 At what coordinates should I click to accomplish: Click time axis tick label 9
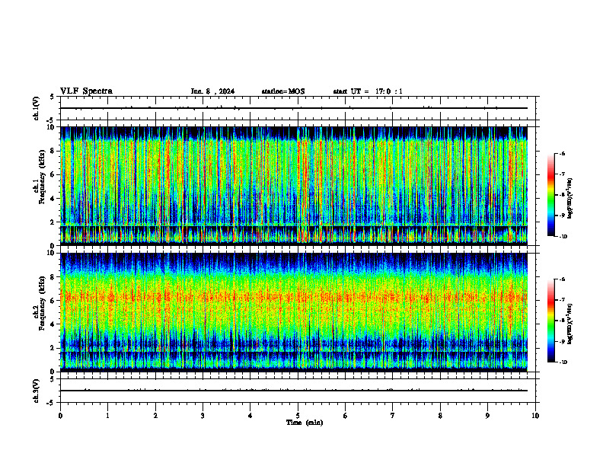(487, 416)
